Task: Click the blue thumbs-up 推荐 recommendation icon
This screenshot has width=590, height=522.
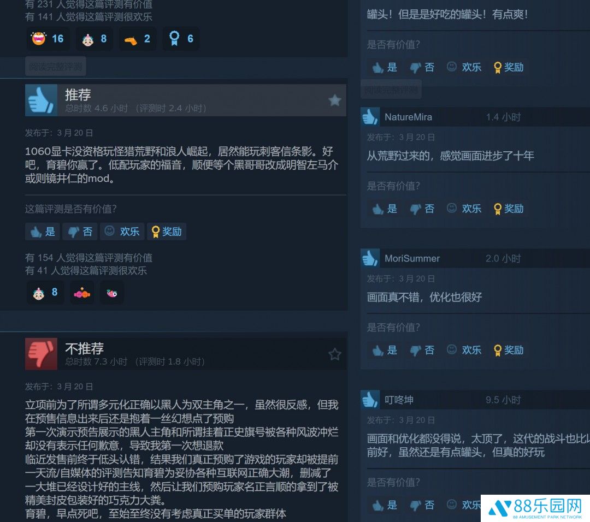Action: pyautogui.click(x=41, y=100)
